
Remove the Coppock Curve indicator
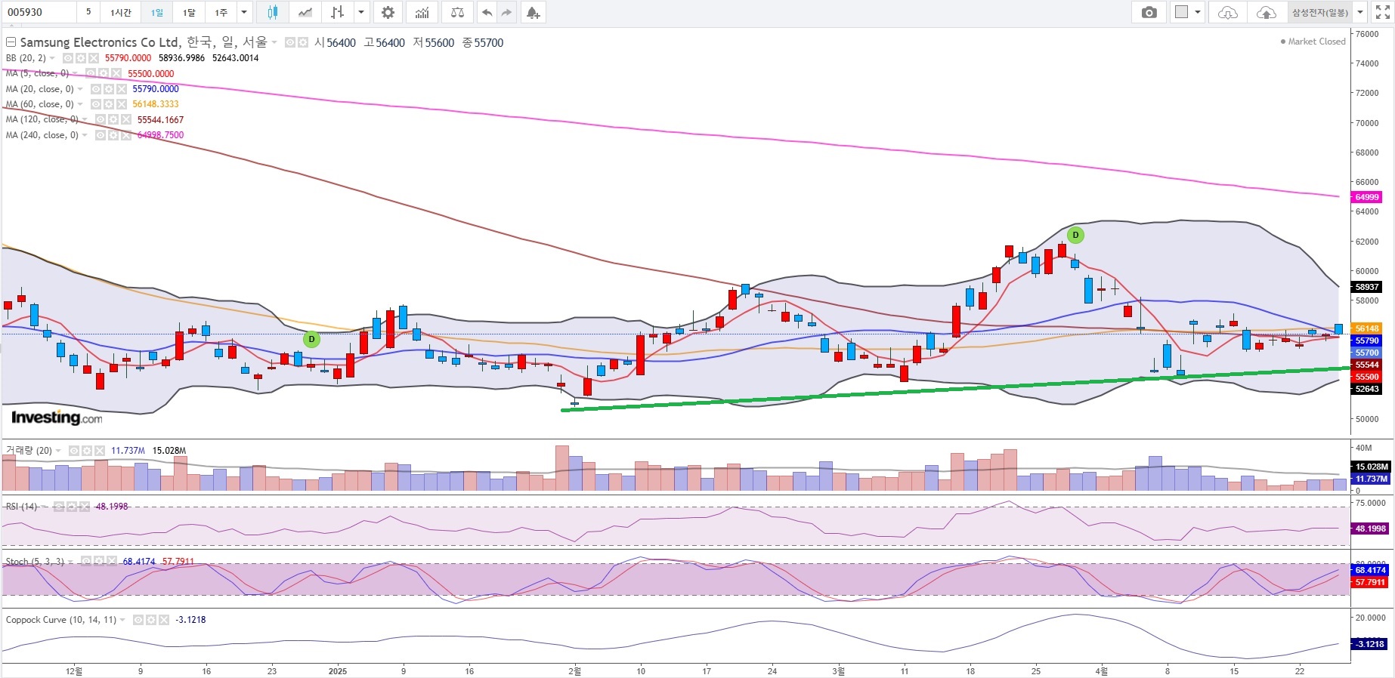point(164,620)
